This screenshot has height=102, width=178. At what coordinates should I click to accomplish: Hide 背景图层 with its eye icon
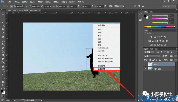(x=145, y=69)
